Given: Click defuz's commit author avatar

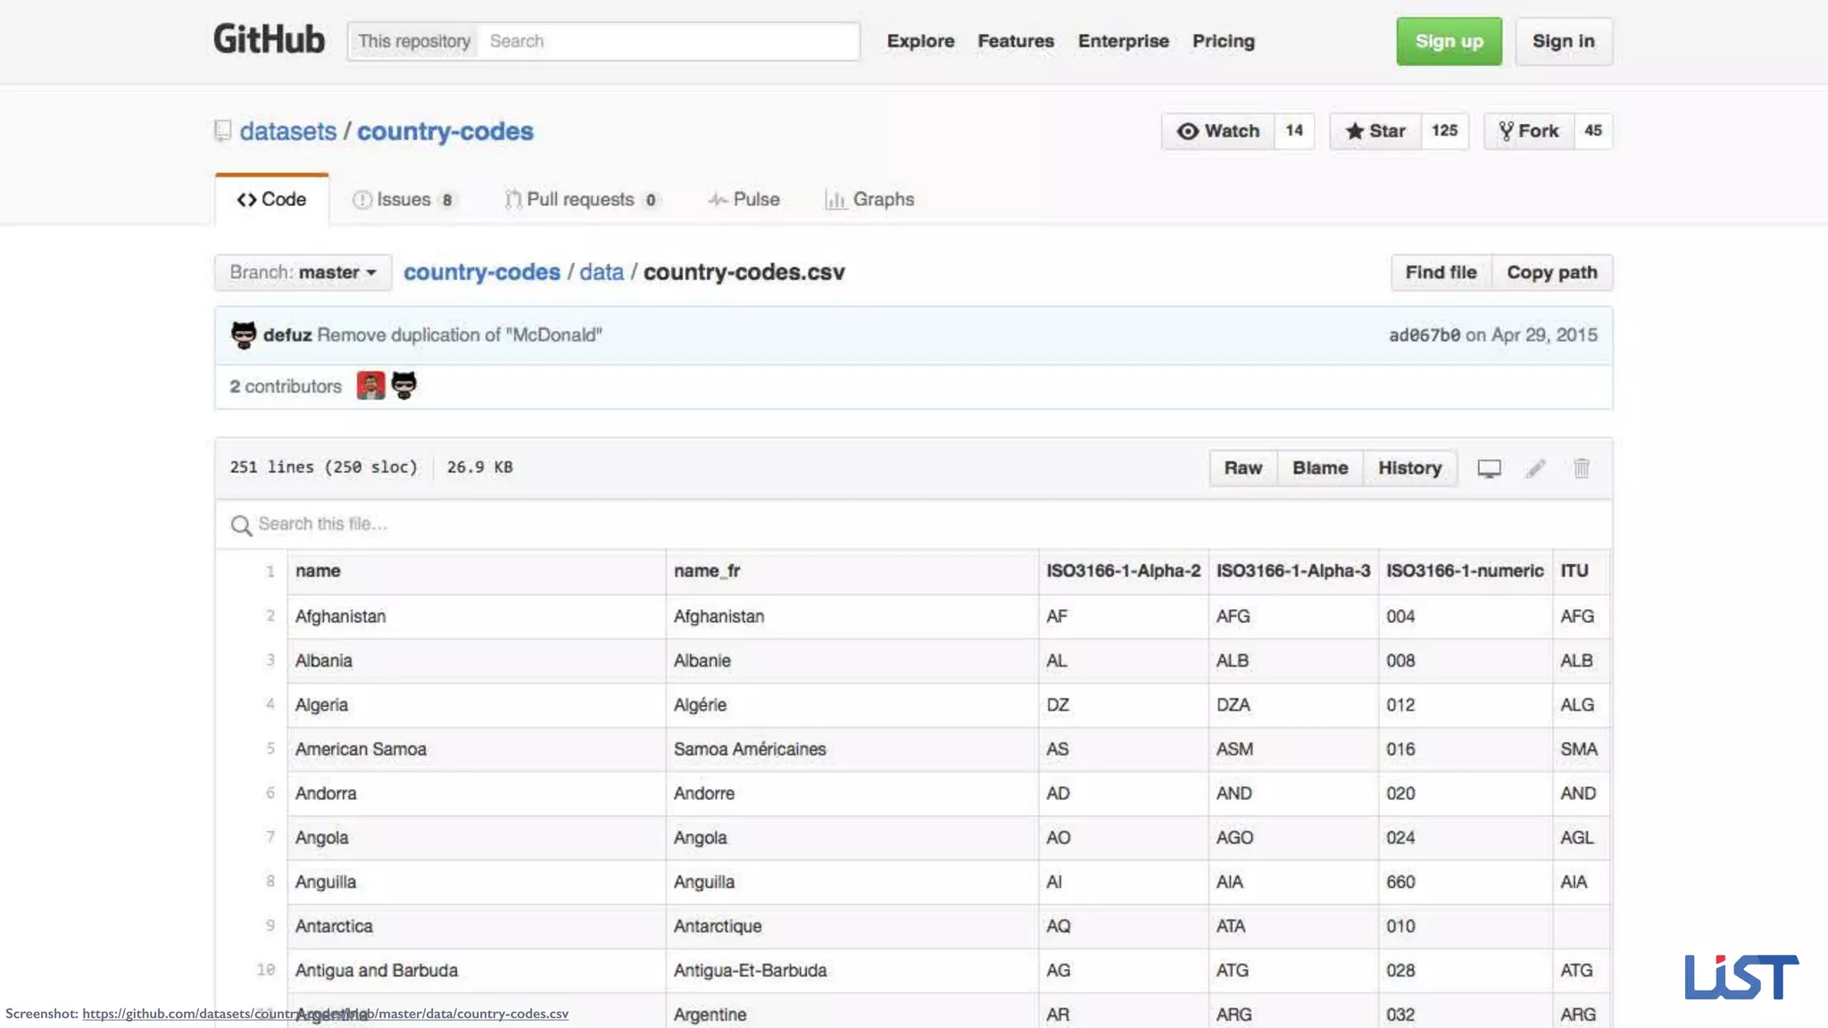Looking at the screenshot, I should click(x=244, y=335).
